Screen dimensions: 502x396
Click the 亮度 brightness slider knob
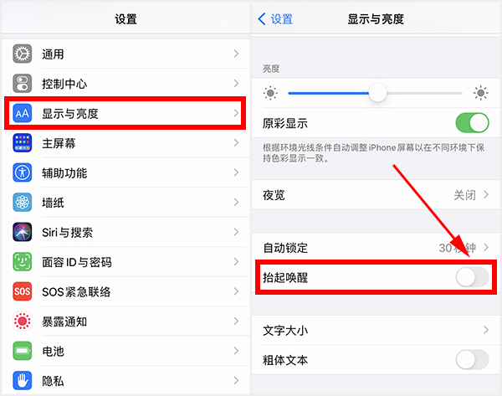(378, 93)
